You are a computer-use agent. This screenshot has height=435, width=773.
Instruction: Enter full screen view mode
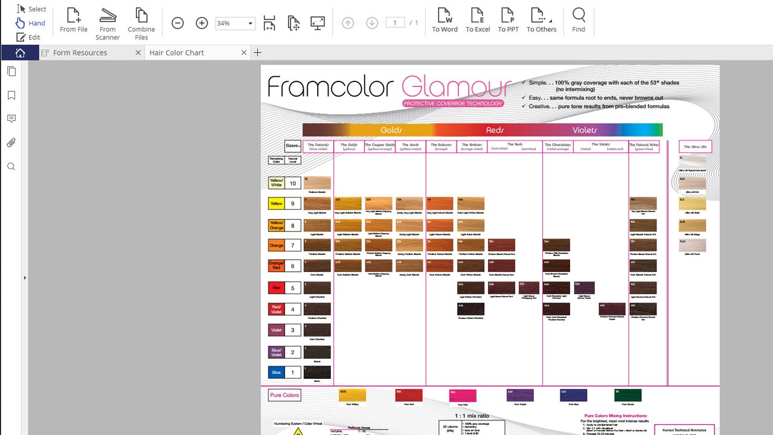pos(318,23)
